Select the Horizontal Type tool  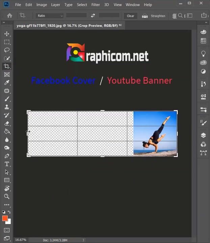7,164
